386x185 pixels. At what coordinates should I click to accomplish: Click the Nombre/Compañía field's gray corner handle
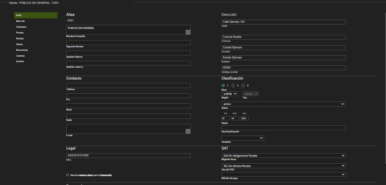(188, 32)
